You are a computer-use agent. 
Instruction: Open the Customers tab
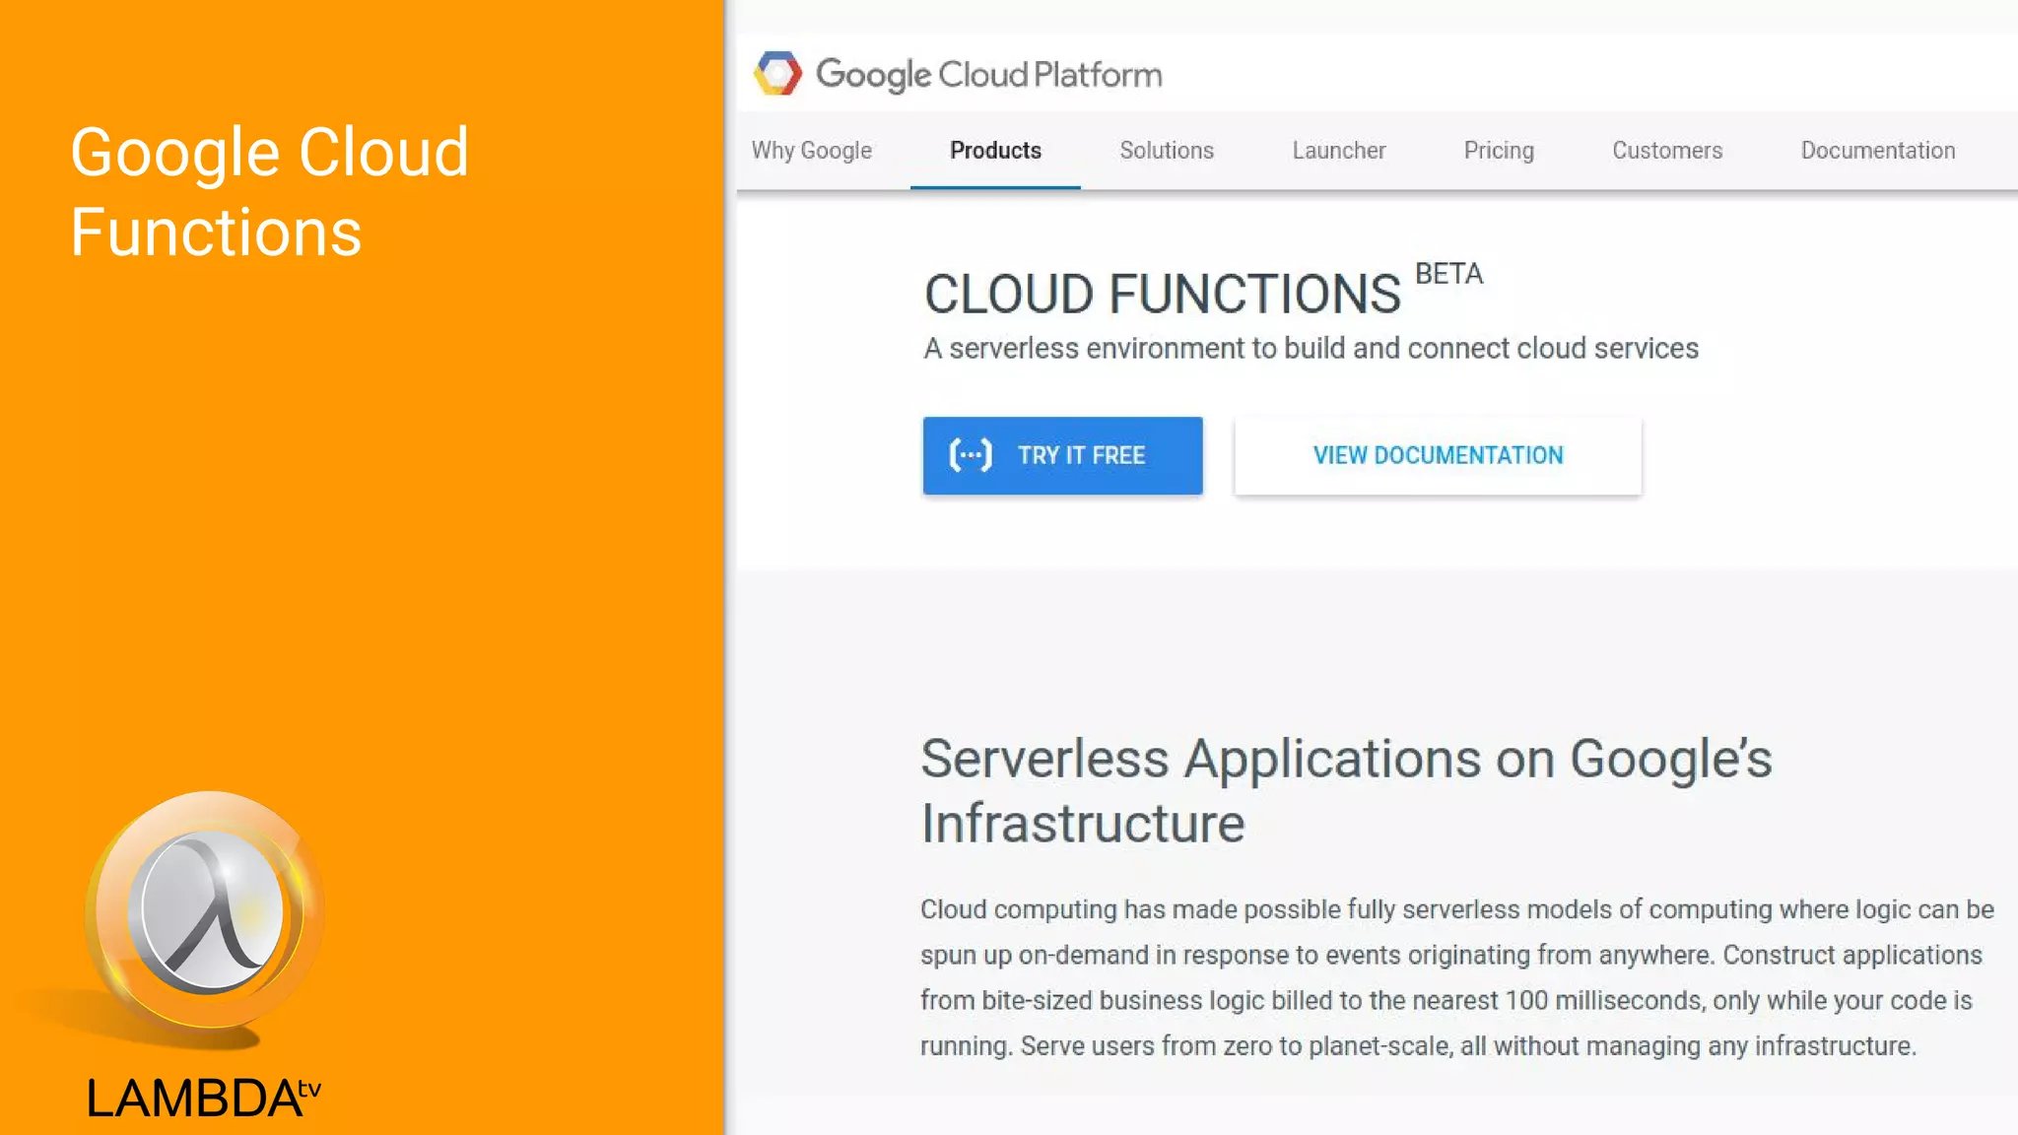pyautogui.click(x=1667, y=151)
